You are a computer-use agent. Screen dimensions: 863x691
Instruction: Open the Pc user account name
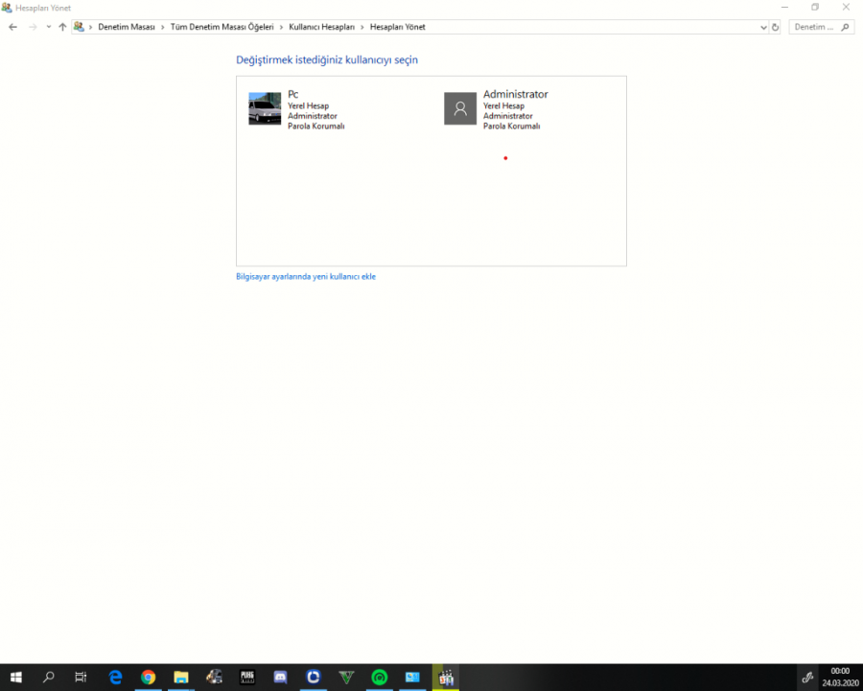(x=292, y=94)
